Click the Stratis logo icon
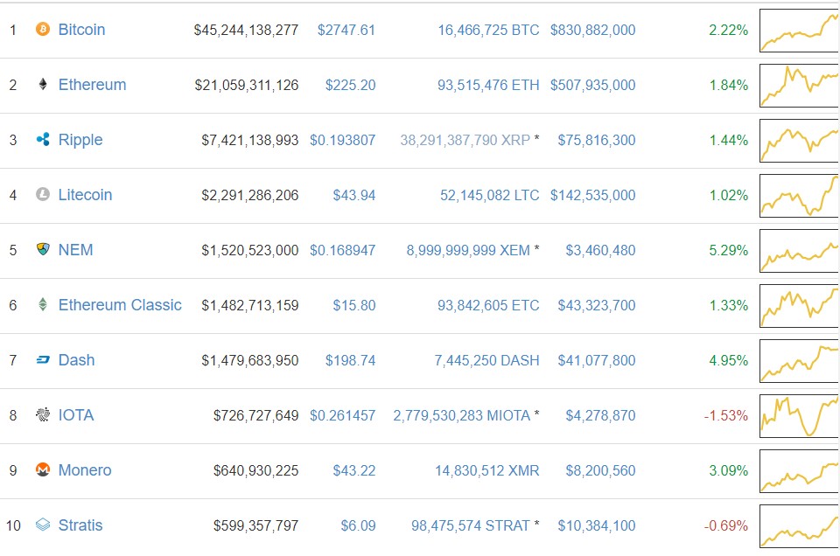Viewport: 840px width, 556px height. click(42, 525)
